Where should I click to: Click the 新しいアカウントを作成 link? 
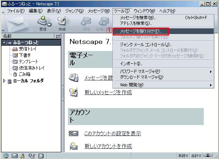108,146
